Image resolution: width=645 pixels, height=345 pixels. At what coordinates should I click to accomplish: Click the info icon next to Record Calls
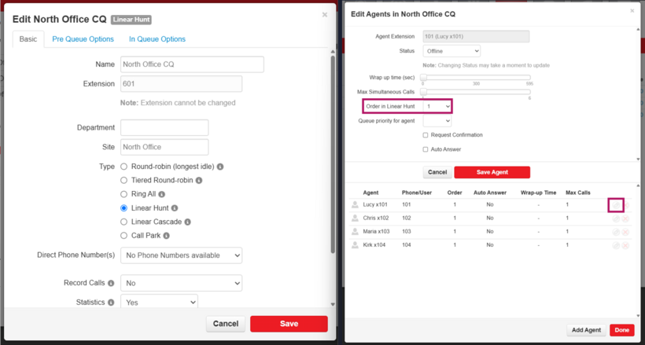coord(111,283)
